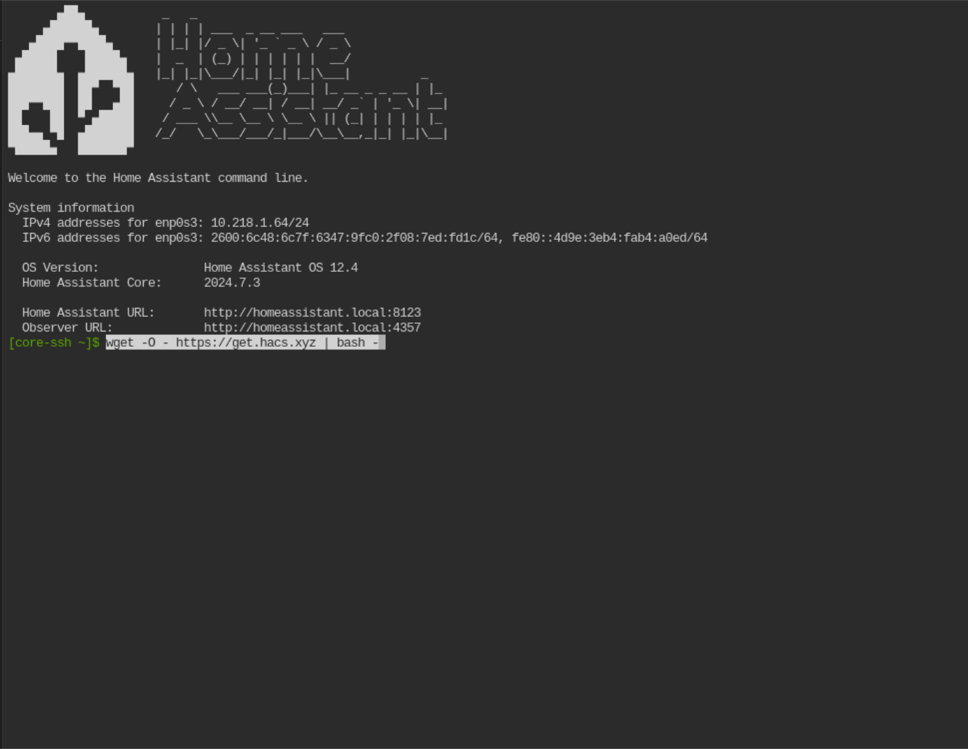
Task: Click the IPv4 address 10.218.1.64/24
Action: point(260,223)
